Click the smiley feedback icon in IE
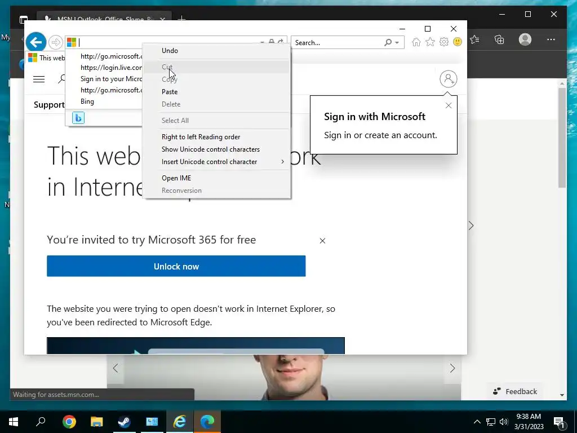 tap(458, 42)
